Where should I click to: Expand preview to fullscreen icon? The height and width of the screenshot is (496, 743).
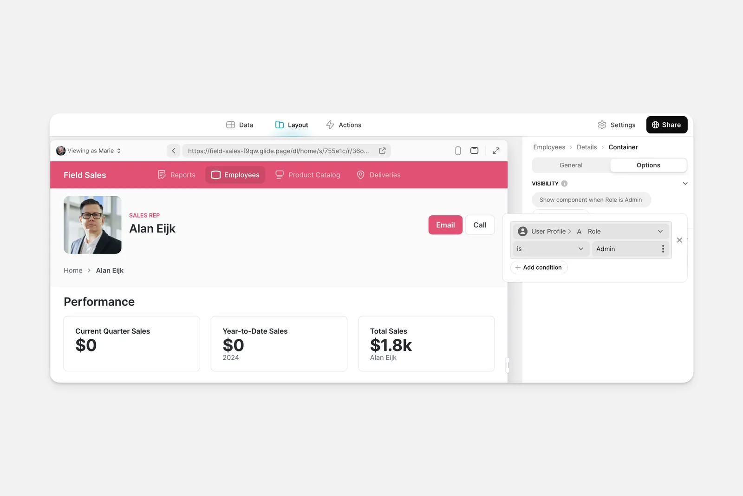tap(496, 151)
